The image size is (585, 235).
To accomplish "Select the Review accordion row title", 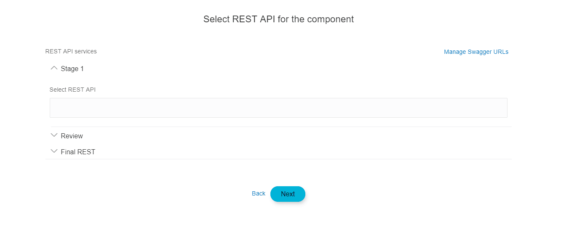I will pos(72,136).
